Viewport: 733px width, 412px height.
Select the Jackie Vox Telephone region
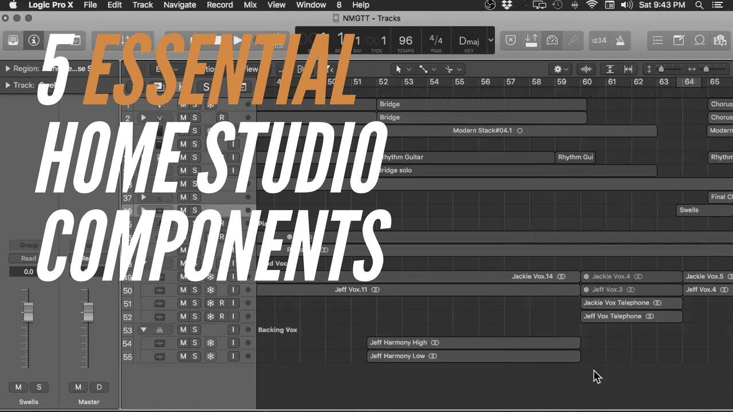click(x=632, y=303)
